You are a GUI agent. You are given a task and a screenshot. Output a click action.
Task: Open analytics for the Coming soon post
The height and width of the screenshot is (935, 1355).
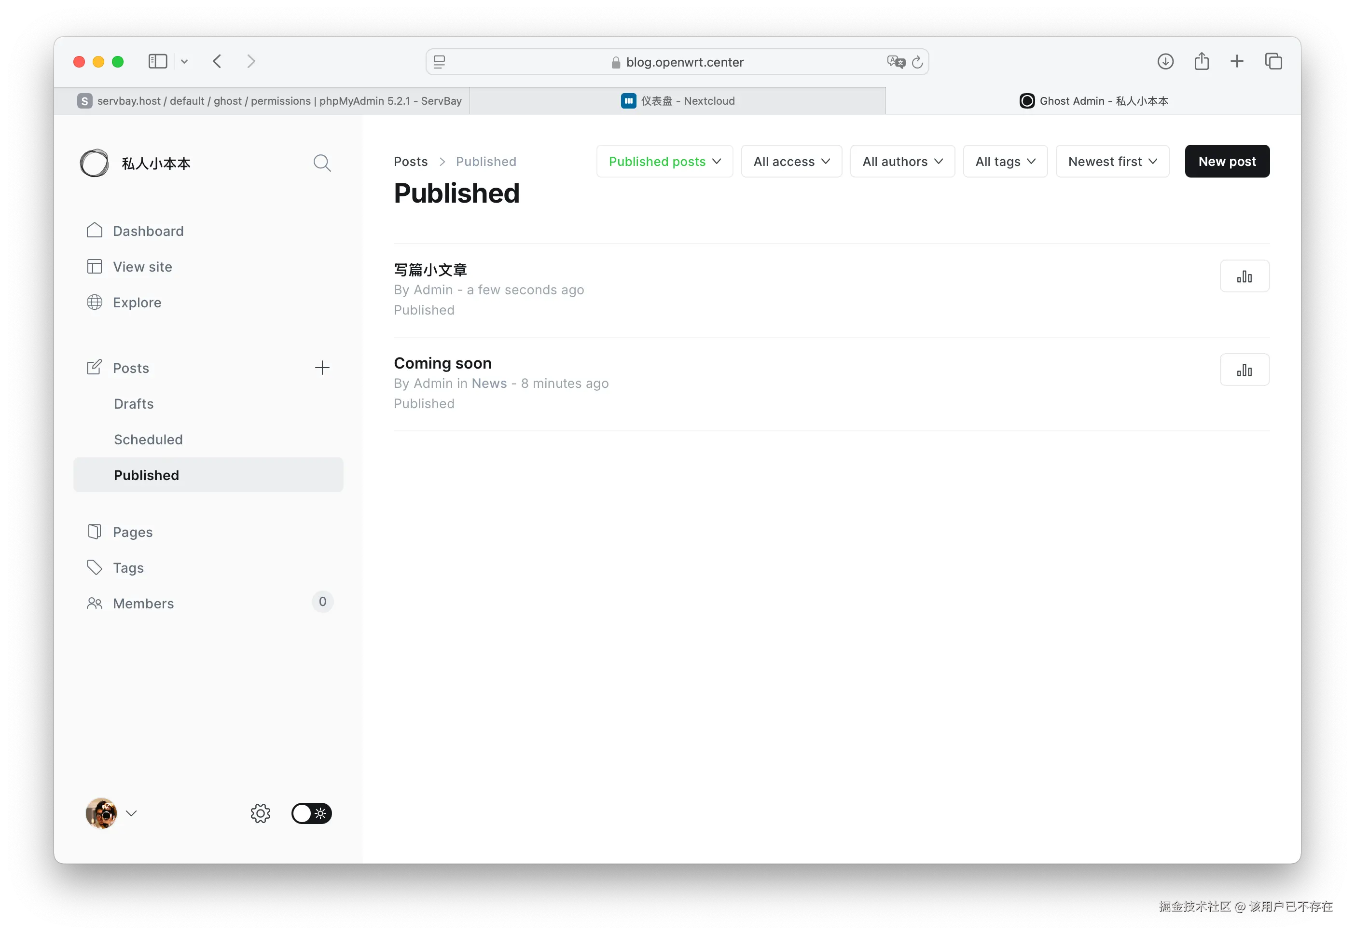[x=1244, y=370]
